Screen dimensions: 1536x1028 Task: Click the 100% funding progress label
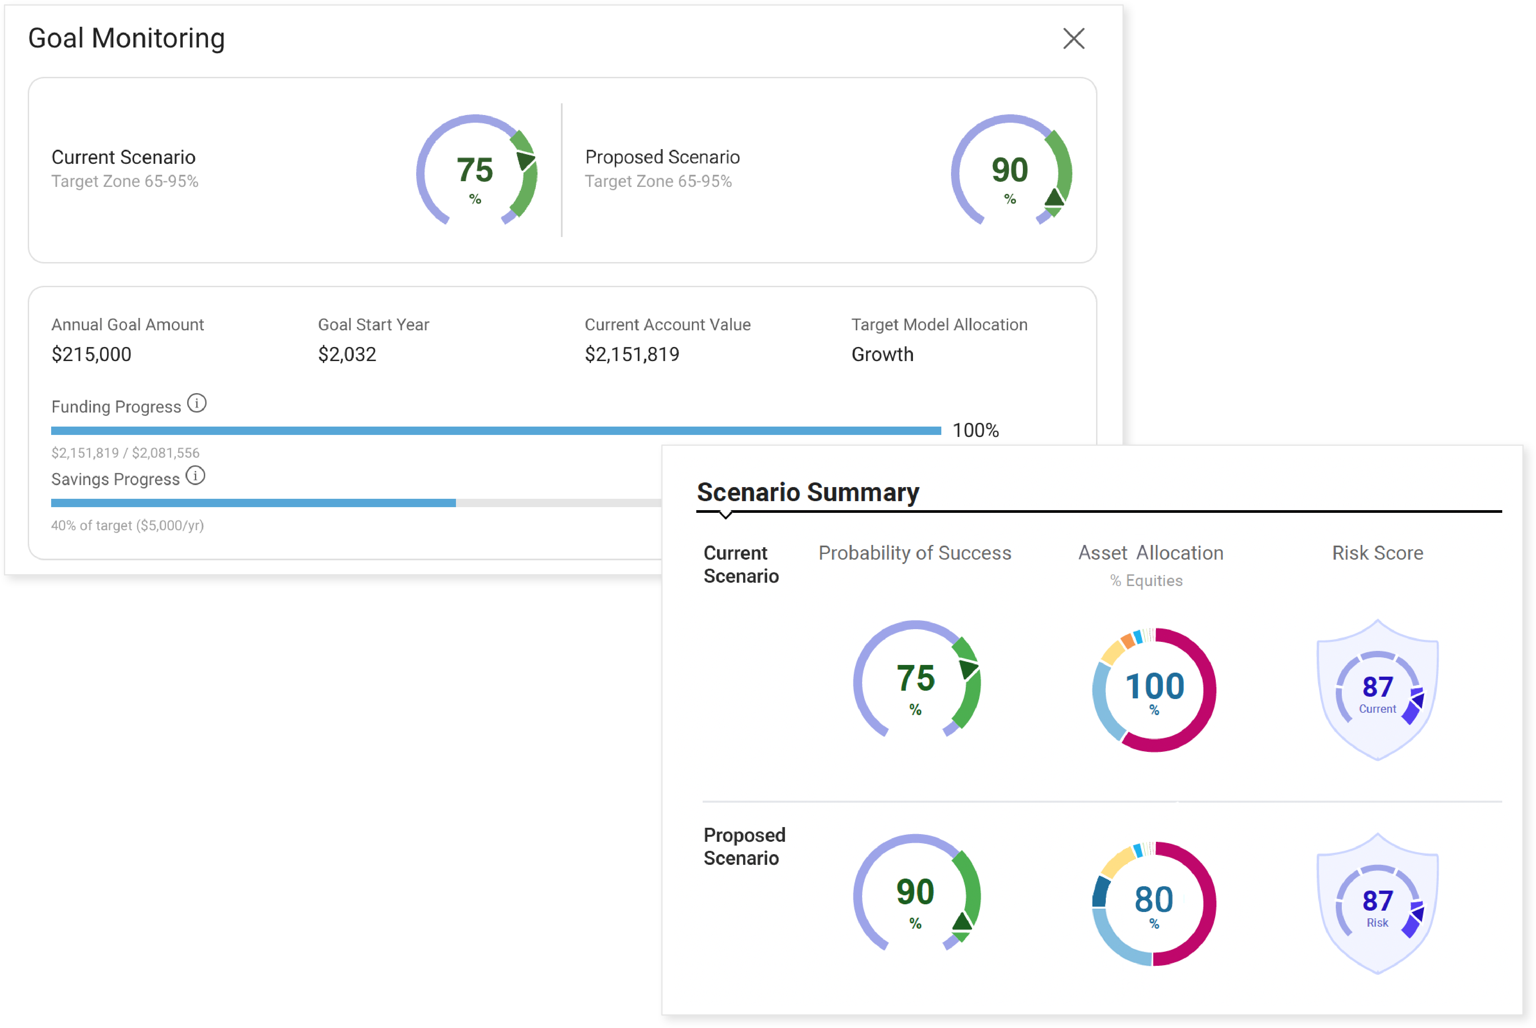click(x=975, y=431)
